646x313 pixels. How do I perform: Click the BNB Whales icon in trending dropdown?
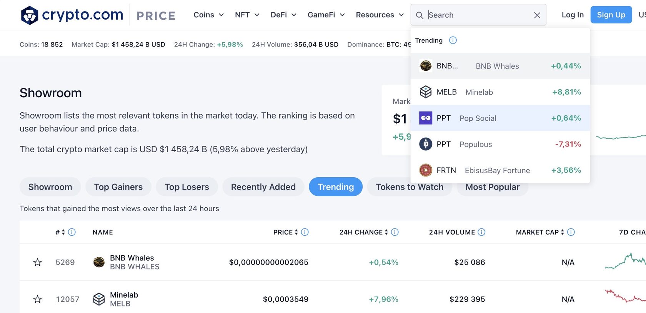coord(426,66)
